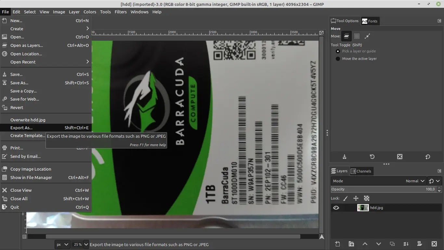Open the Mode Normal dropdown
The width and height of the screenshot is (444, 250).
click(x=378, y=181)
